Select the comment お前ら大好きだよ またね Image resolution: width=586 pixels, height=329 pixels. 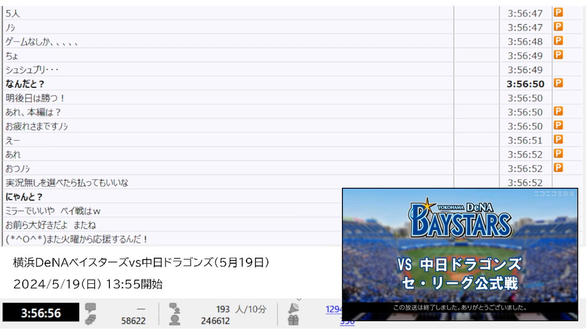(x=51, y=225)
